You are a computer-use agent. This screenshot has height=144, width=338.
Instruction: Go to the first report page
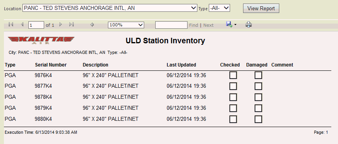[11, 24]
